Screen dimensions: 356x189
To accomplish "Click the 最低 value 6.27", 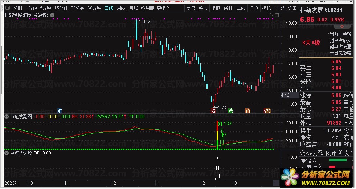I will (336, 109).
